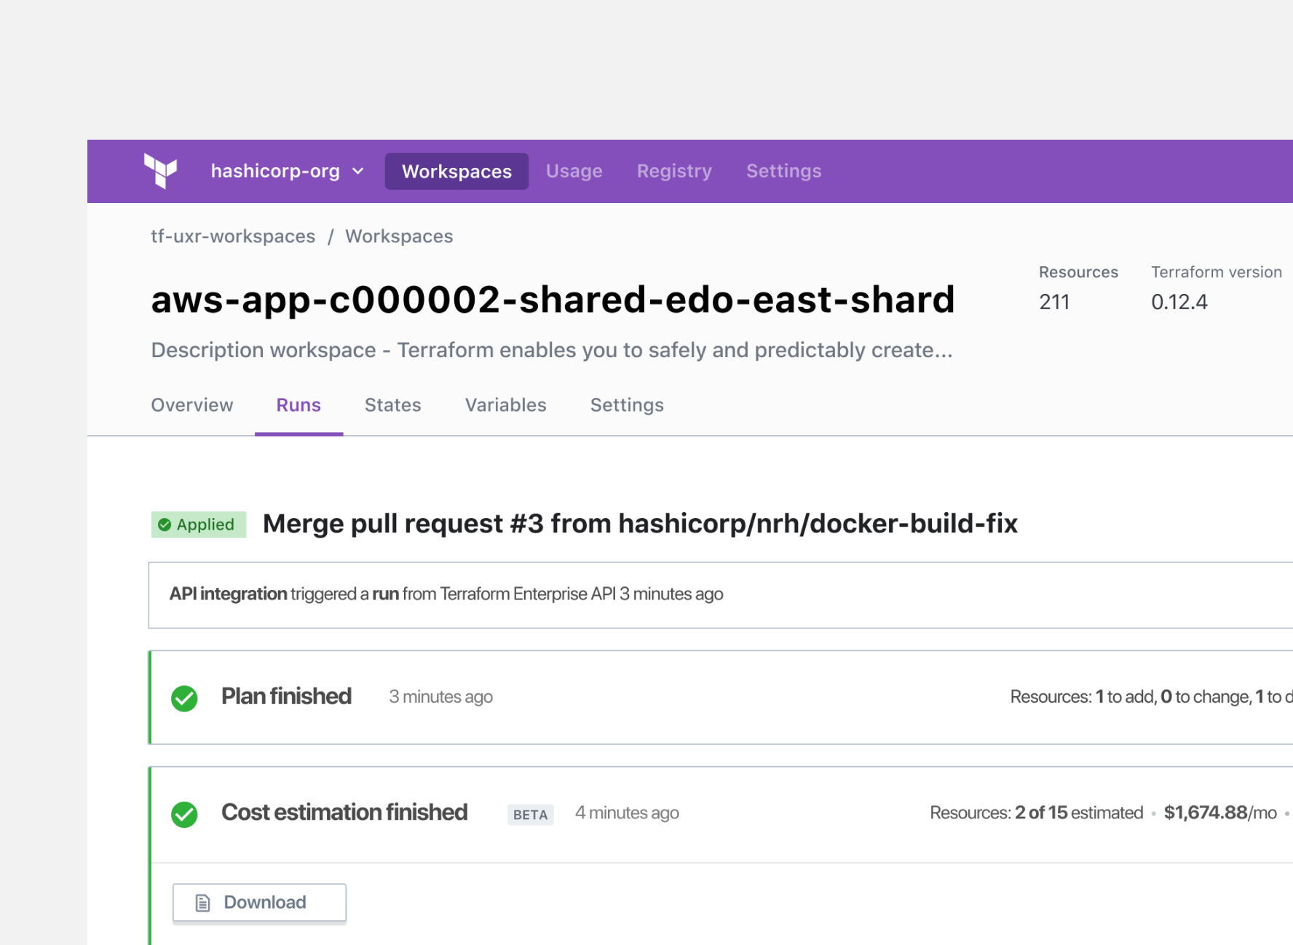
Task: Switch to the Variables tab
Action: click(506, 405)
